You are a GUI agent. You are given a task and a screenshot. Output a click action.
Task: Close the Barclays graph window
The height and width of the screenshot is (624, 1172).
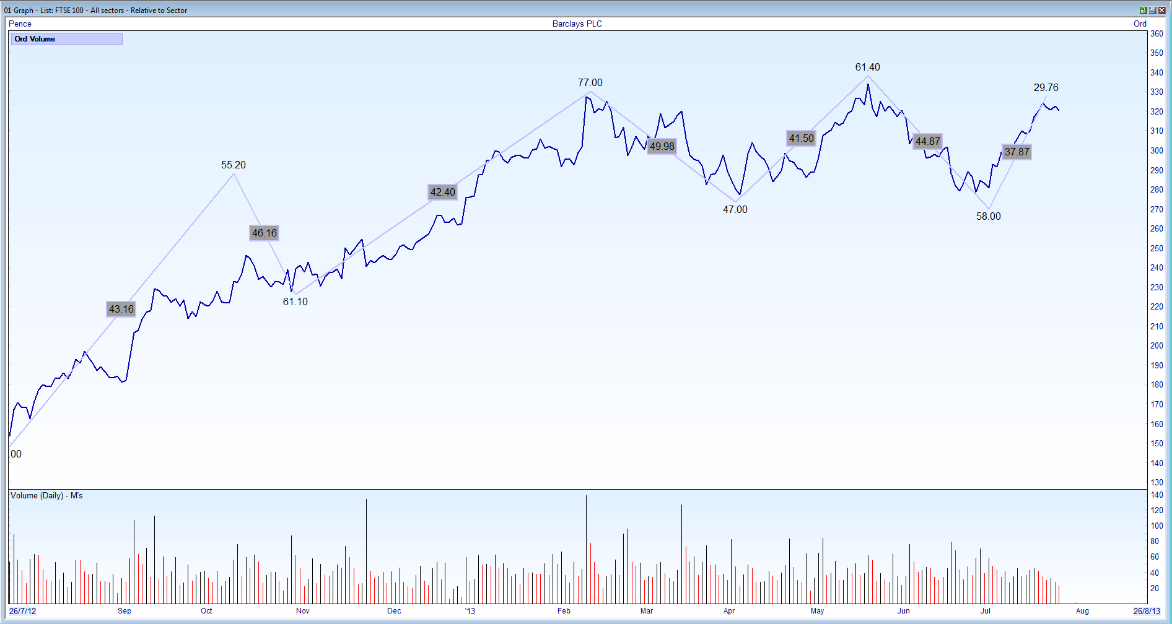coord(1162,10)
